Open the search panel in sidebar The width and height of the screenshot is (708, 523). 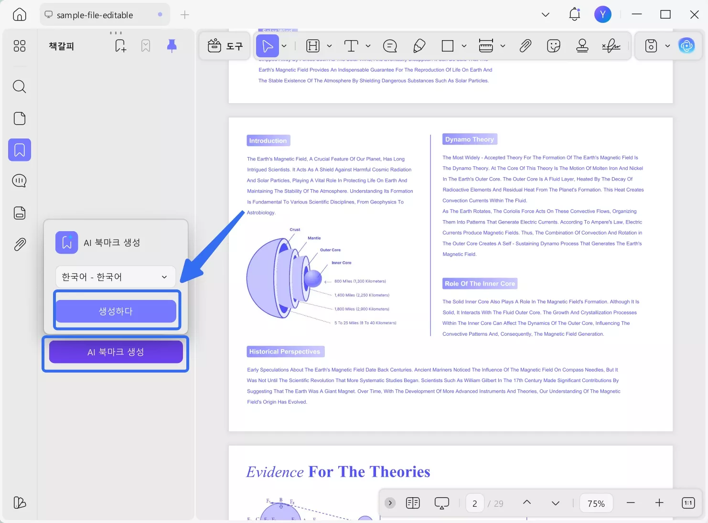pos(20,86)
